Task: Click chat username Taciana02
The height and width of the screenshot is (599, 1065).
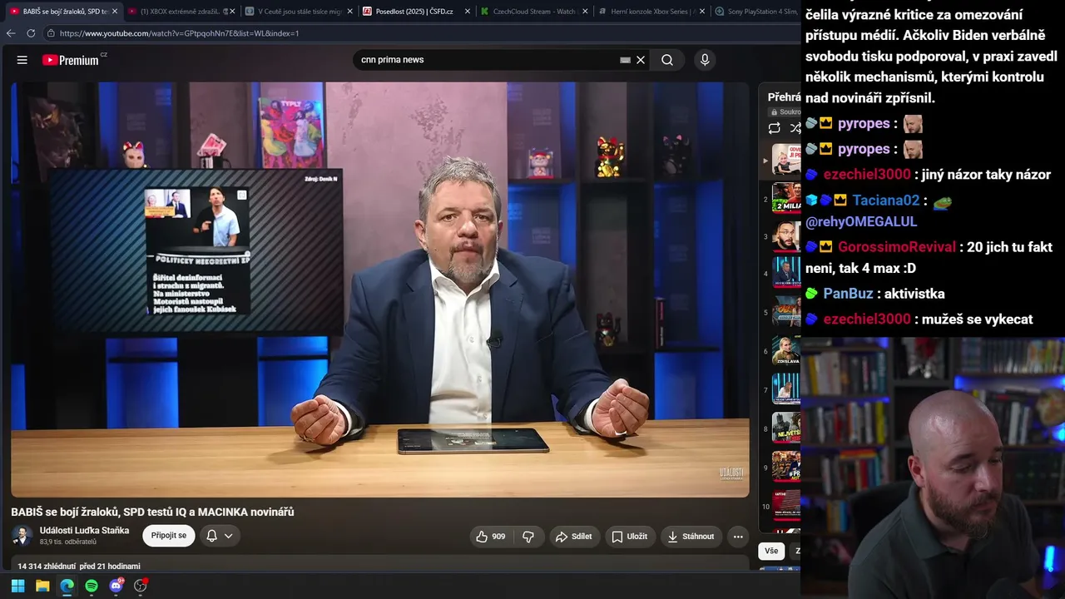Action: tap(886, 200)
